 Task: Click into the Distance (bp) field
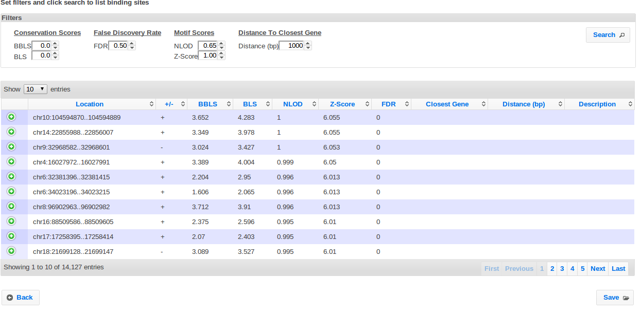[291, 46]
